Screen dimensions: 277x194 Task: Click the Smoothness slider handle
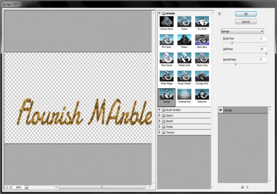point(235,64)
